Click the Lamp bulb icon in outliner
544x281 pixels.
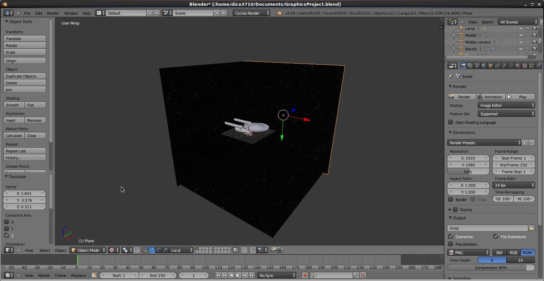tap(461, 28)
